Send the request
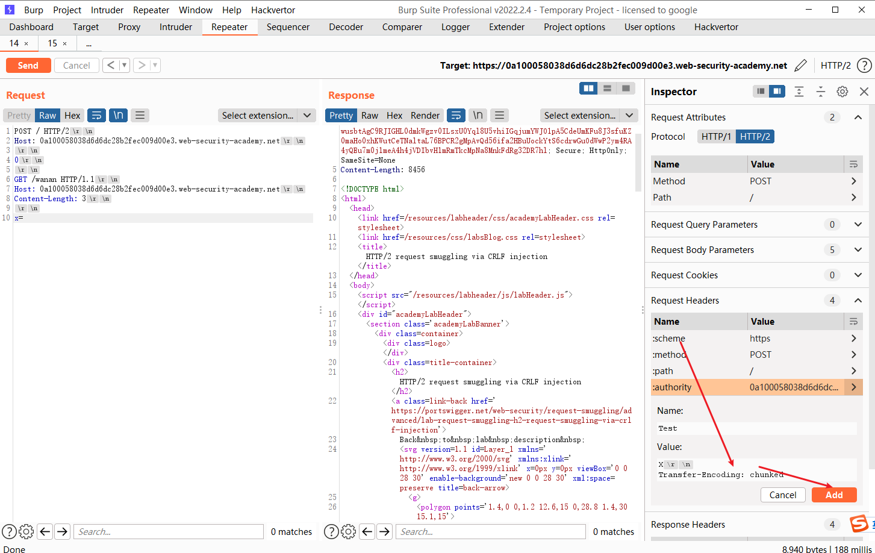 tap(28, 65)
